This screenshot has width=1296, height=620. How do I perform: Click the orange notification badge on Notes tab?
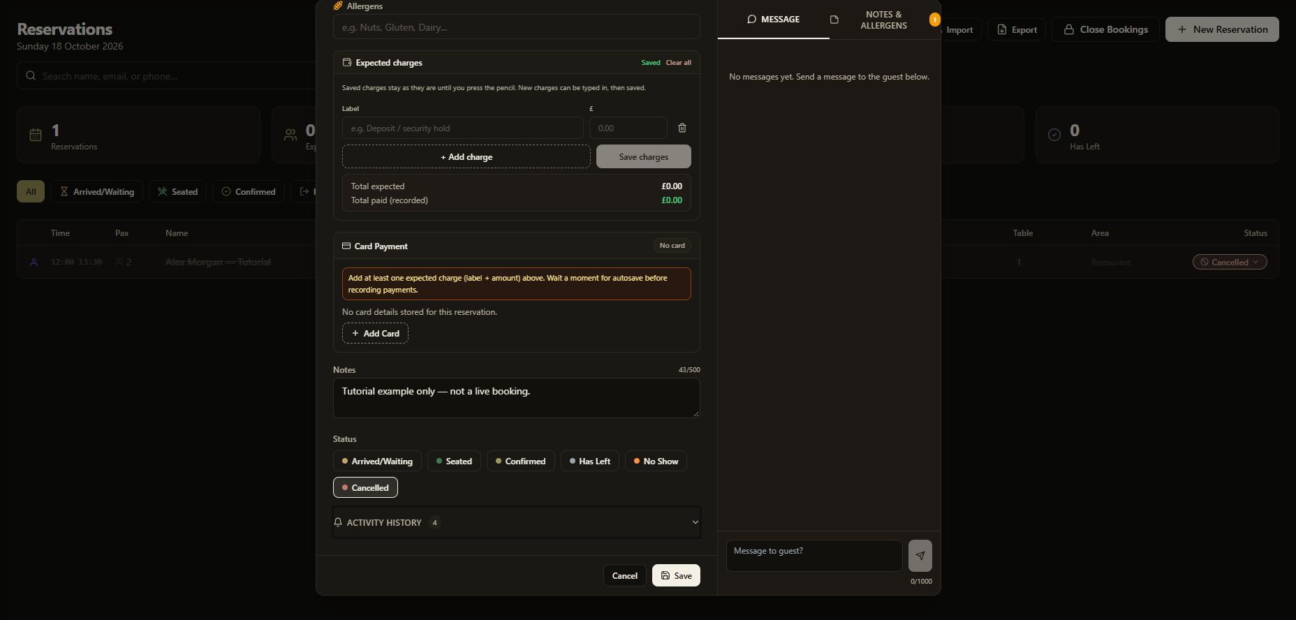click(x=934, y=20)
